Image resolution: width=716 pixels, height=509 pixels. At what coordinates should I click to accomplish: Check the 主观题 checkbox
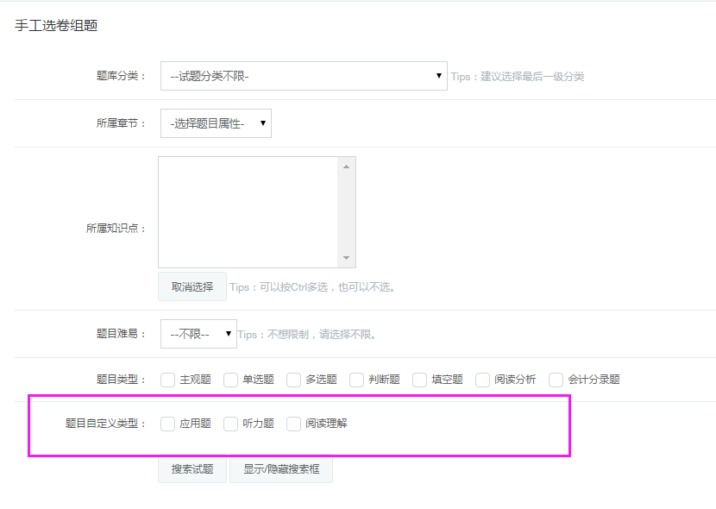(168, 380)
